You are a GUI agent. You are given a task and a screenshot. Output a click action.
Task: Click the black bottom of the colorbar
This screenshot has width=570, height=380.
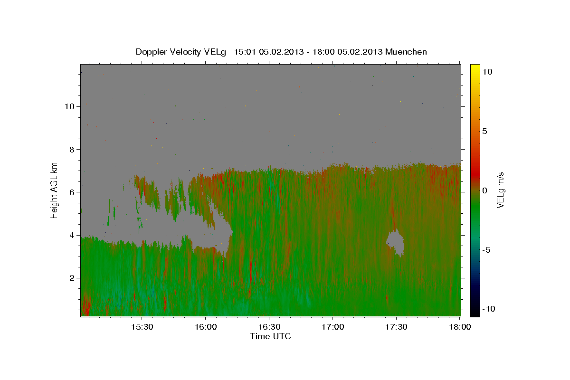pos(475,312)
